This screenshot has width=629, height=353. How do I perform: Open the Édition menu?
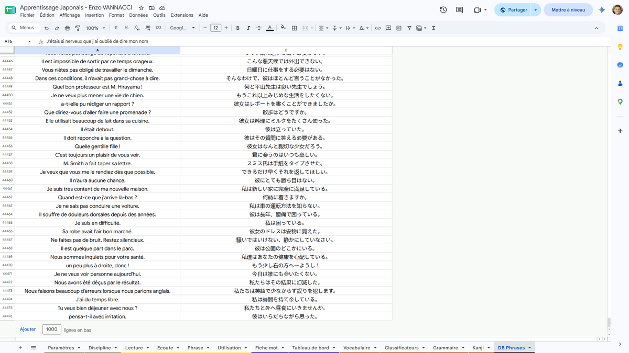pos(47,15)
